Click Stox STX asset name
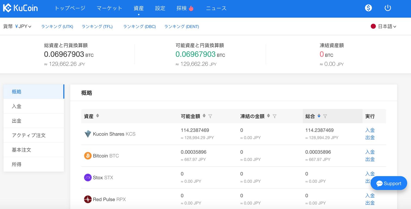The height and width of the screenshot is (209, 411). pyautogui.click(x=103, y=177)
